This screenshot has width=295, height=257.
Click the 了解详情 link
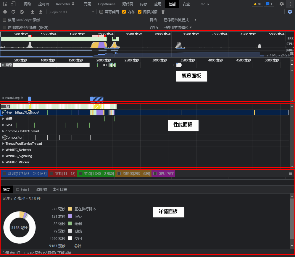click(x=64, y=253)
